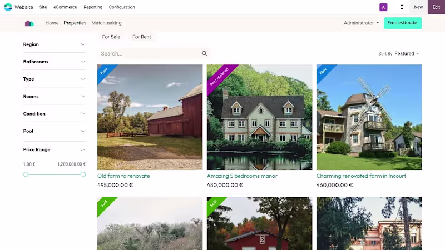Click the 495,000.00 € price text
Viewport: 445px width, 250px height.
pos(115,185)
